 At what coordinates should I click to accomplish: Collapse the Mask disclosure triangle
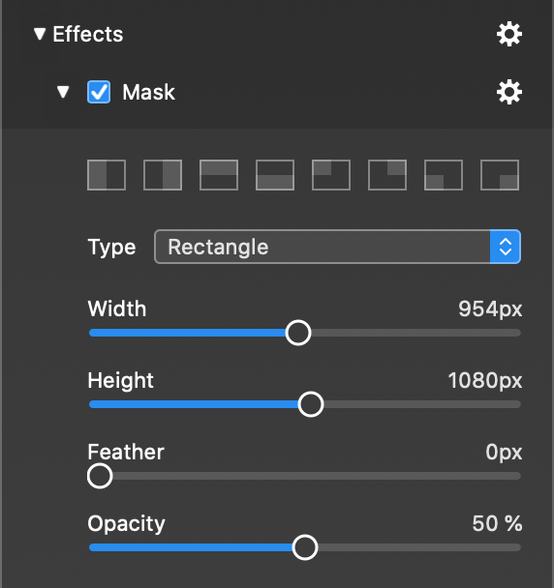[63, 92]
